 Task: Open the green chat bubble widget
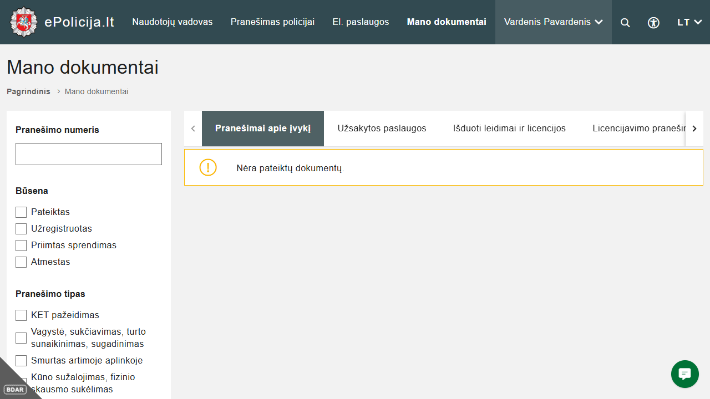point(685,374)
